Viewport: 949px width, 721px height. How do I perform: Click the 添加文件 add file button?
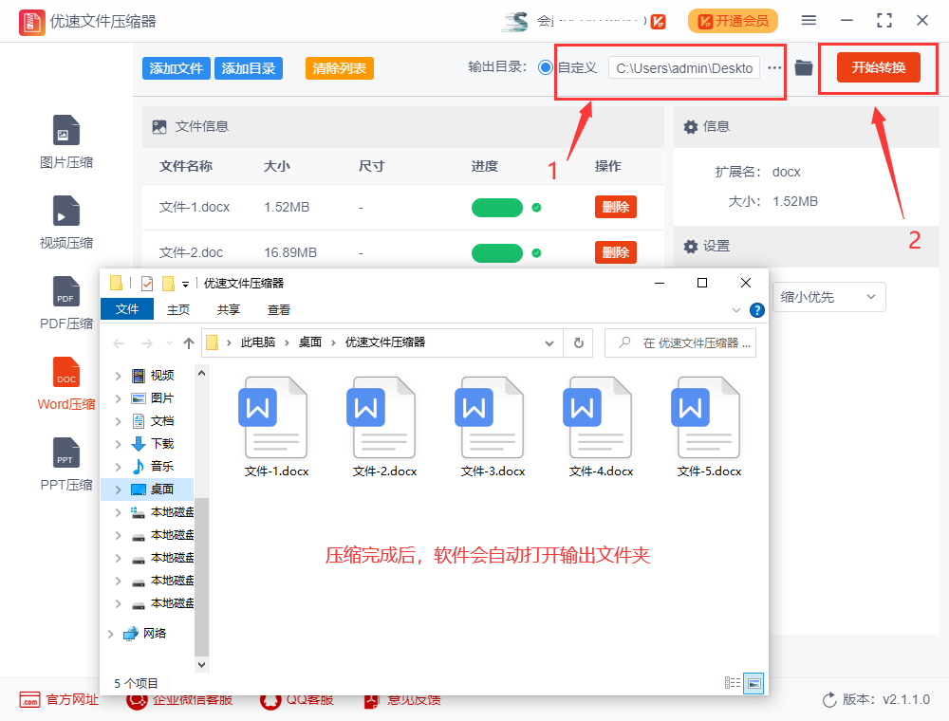coord(177,68)
